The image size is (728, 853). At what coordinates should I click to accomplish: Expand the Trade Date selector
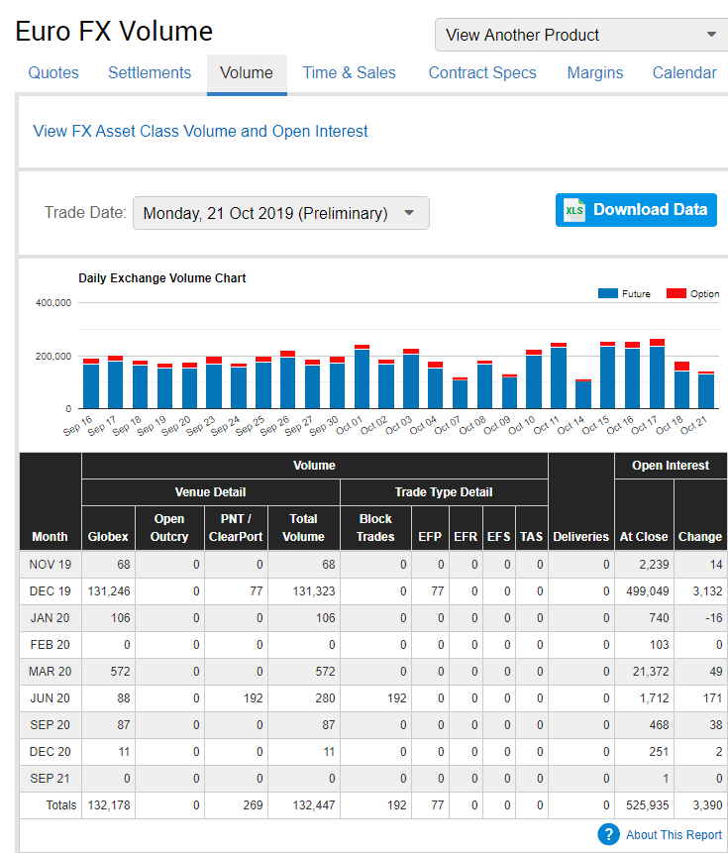point(280,213)
